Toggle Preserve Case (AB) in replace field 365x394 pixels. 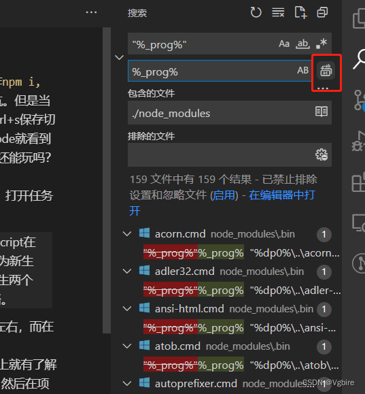tap(302, 70)
